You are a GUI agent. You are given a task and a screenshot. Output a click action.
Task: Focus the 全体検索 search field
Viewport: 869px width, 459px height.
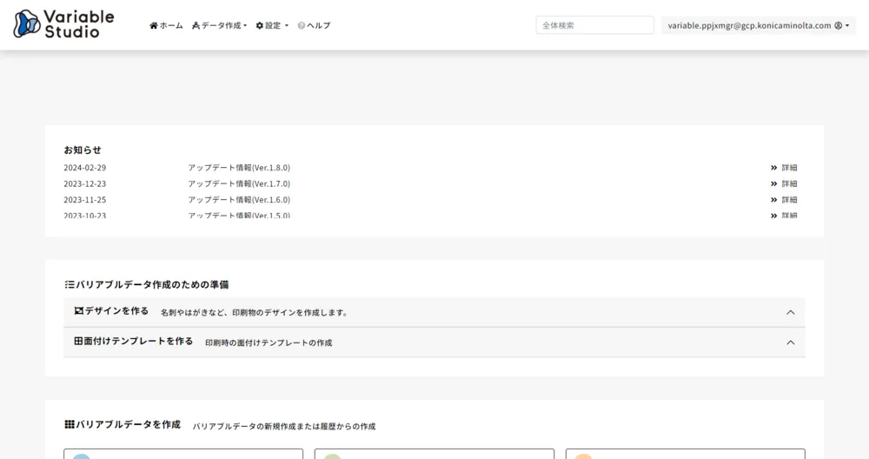594,25
